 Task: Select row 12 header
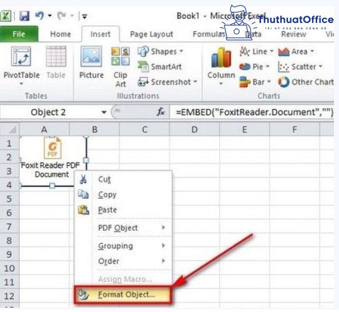click(x=9, y=296)
